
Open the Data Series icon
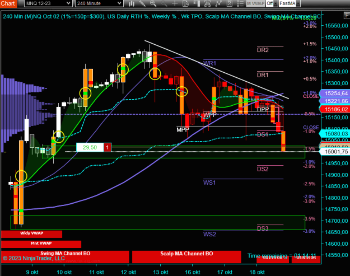click(x=229, y=3)
